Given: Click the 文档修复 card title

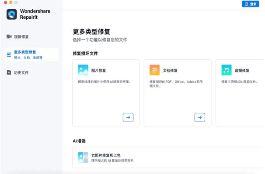Looking at the screenshot, I should [x=170, y=71].
